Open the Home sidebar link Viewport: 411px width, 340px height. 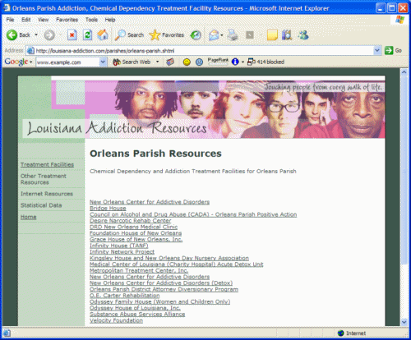[x=29, y=217]
